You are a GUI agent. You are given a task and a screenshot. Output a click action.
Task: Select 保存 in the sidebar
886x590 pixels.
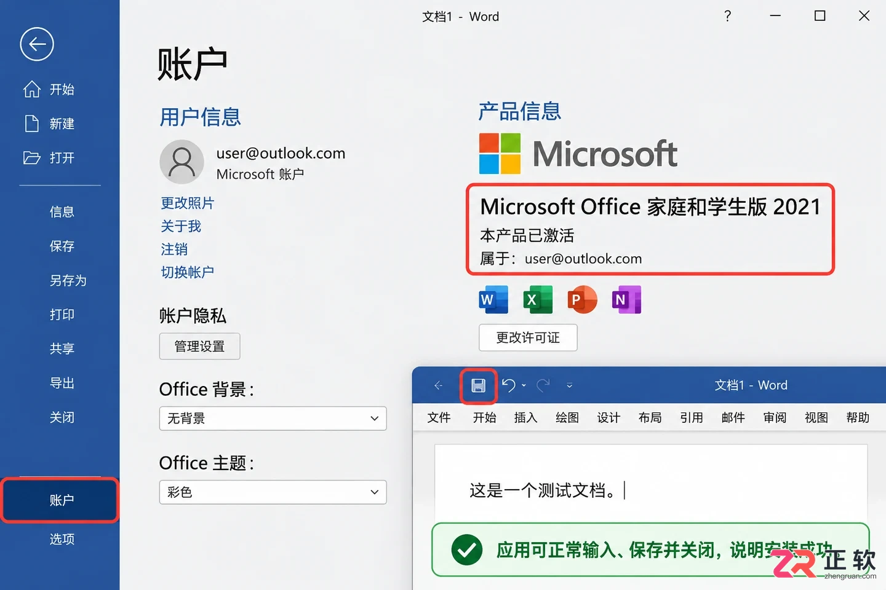coord(62,246)
